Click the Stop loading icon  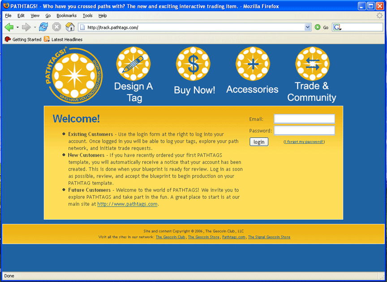(56, 27)
